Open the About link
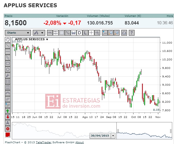Image resolution: width=174 pixels, height=144 pixels. pyautogui.click(x=80, y=142)
